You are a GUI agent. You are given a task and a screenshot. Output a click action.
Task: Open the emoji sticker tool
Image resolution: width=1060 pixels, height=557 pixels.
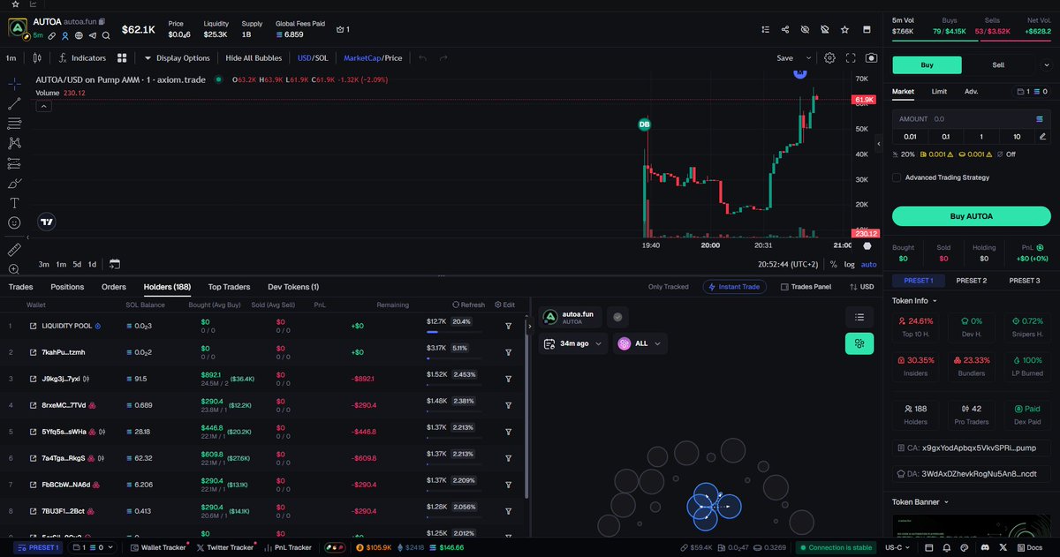(x=14, y=222)
